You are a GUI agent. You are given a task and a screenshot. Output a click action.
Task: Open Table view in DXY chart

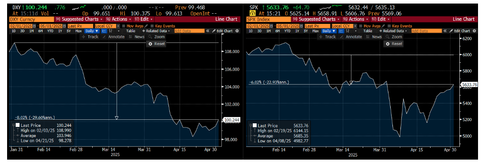pyautogui.click(x=131, y=31)
